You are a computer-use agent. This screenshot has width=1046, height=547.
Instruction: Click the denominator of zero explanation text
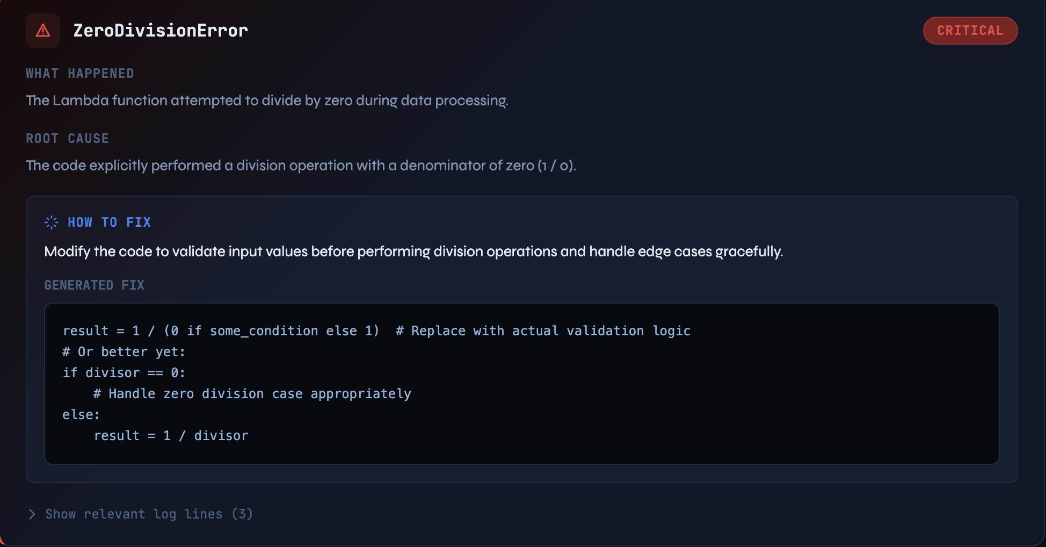coord(301,165)
